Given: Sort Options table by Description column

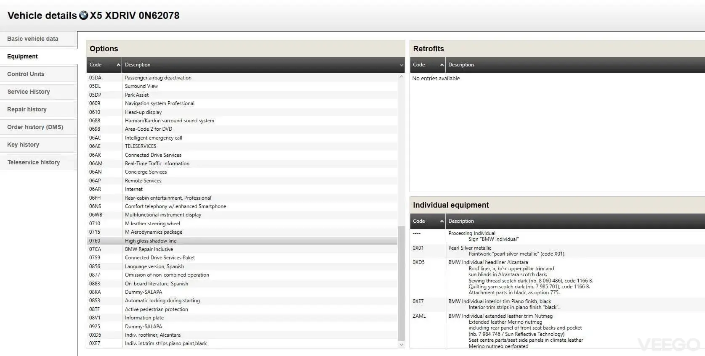Looking at the screenshot, I should 263,65.
